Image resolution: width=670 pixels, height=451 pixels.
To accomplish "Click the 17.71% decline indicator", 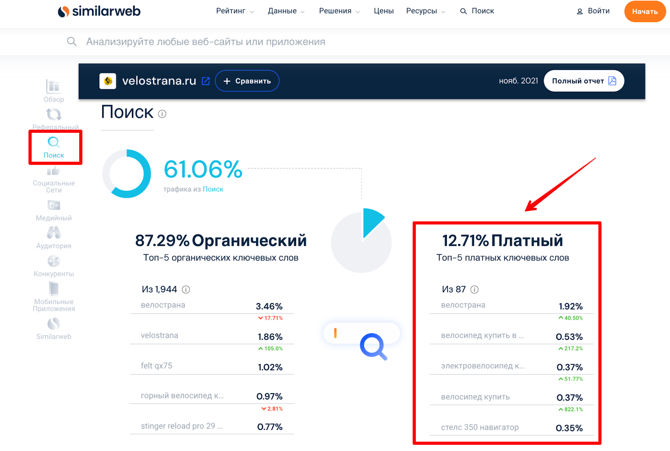I will coord(271,318).
